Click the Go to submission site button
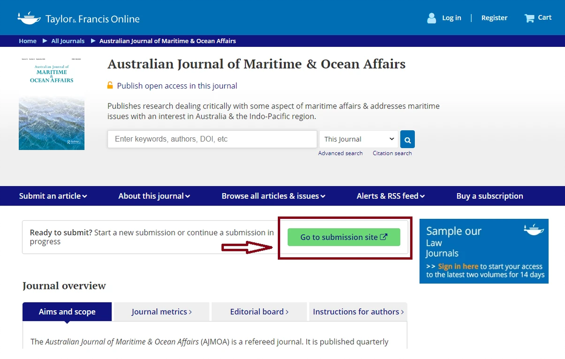 [x=344, y=237]
